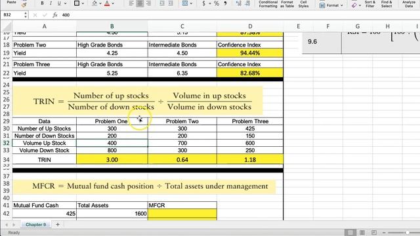Image resolution: width=420 pixels, height=236 pixels.
Task: Open the underline style dropdown arrow
Action: (x=65, y=3)
